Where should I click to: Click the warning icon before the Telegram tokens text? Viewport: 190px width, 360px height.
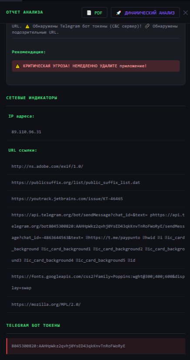click(27, 26)
